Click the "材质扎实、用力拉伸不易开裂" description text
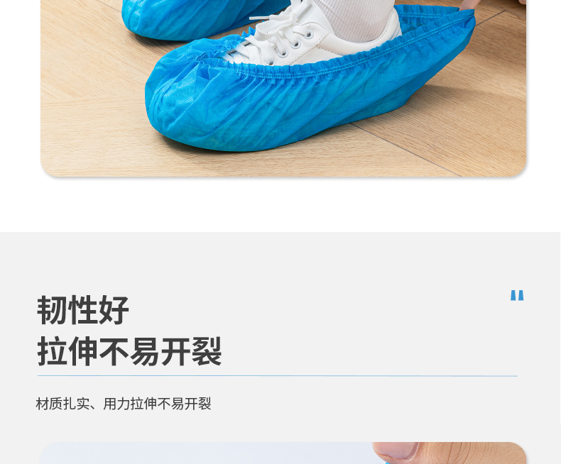The image size is (561, 464). 124,404
